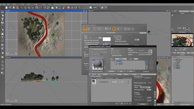Select the Rural Maple Tree population entry
This screenshot has height=109, width=194.
click(x=111, y=82)
